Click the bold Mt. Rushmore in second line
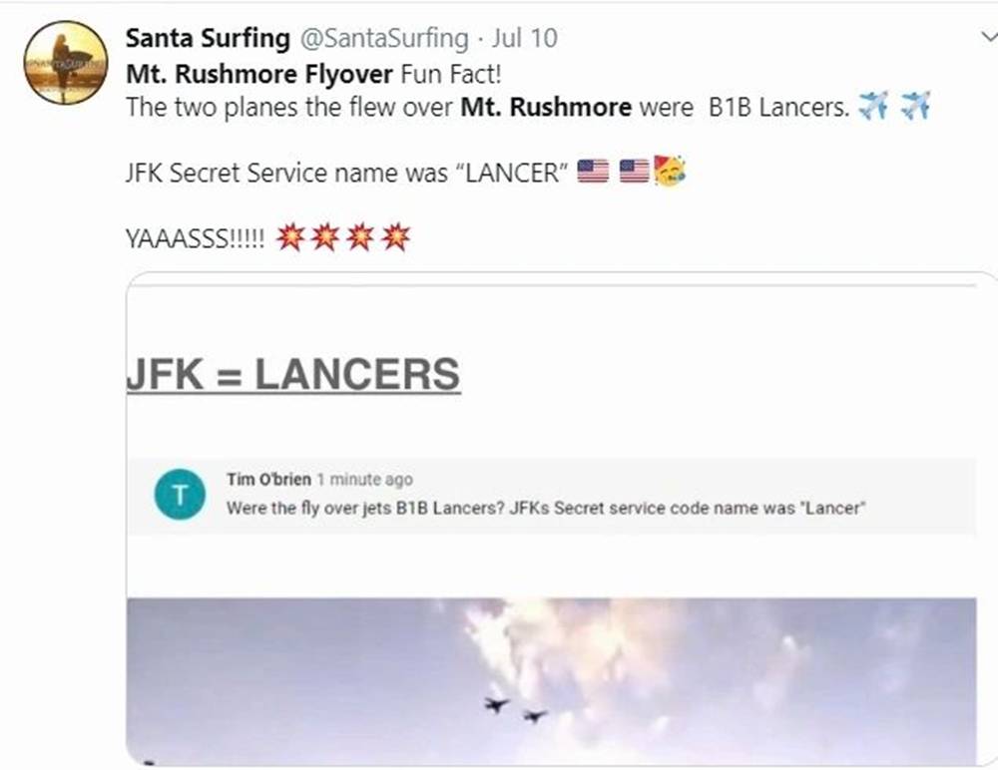Viewport: 998px width, 770px height. [546, 107]
